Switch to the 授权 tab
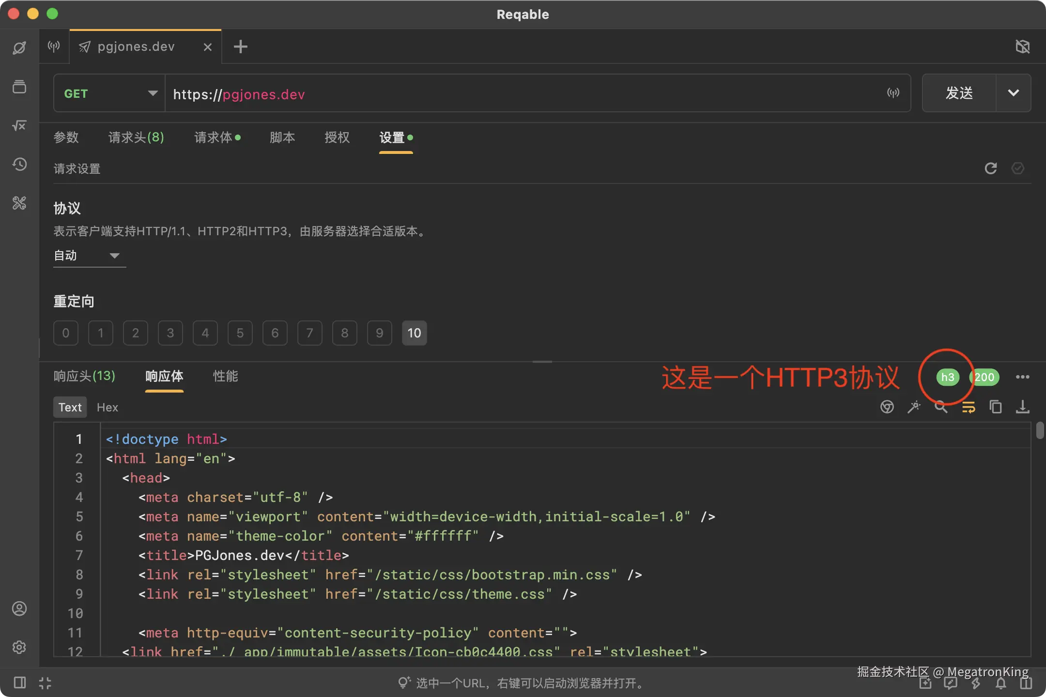The image size is (1046, 697). (x=337, y=137)
